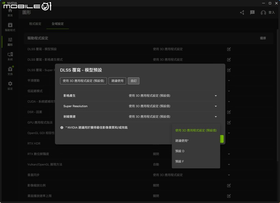Click 關閉 value in RTX 數位鮮豔度 row
Image resolution: width=280 pixels, height=203 pixels.
click(x=156, y=154)
